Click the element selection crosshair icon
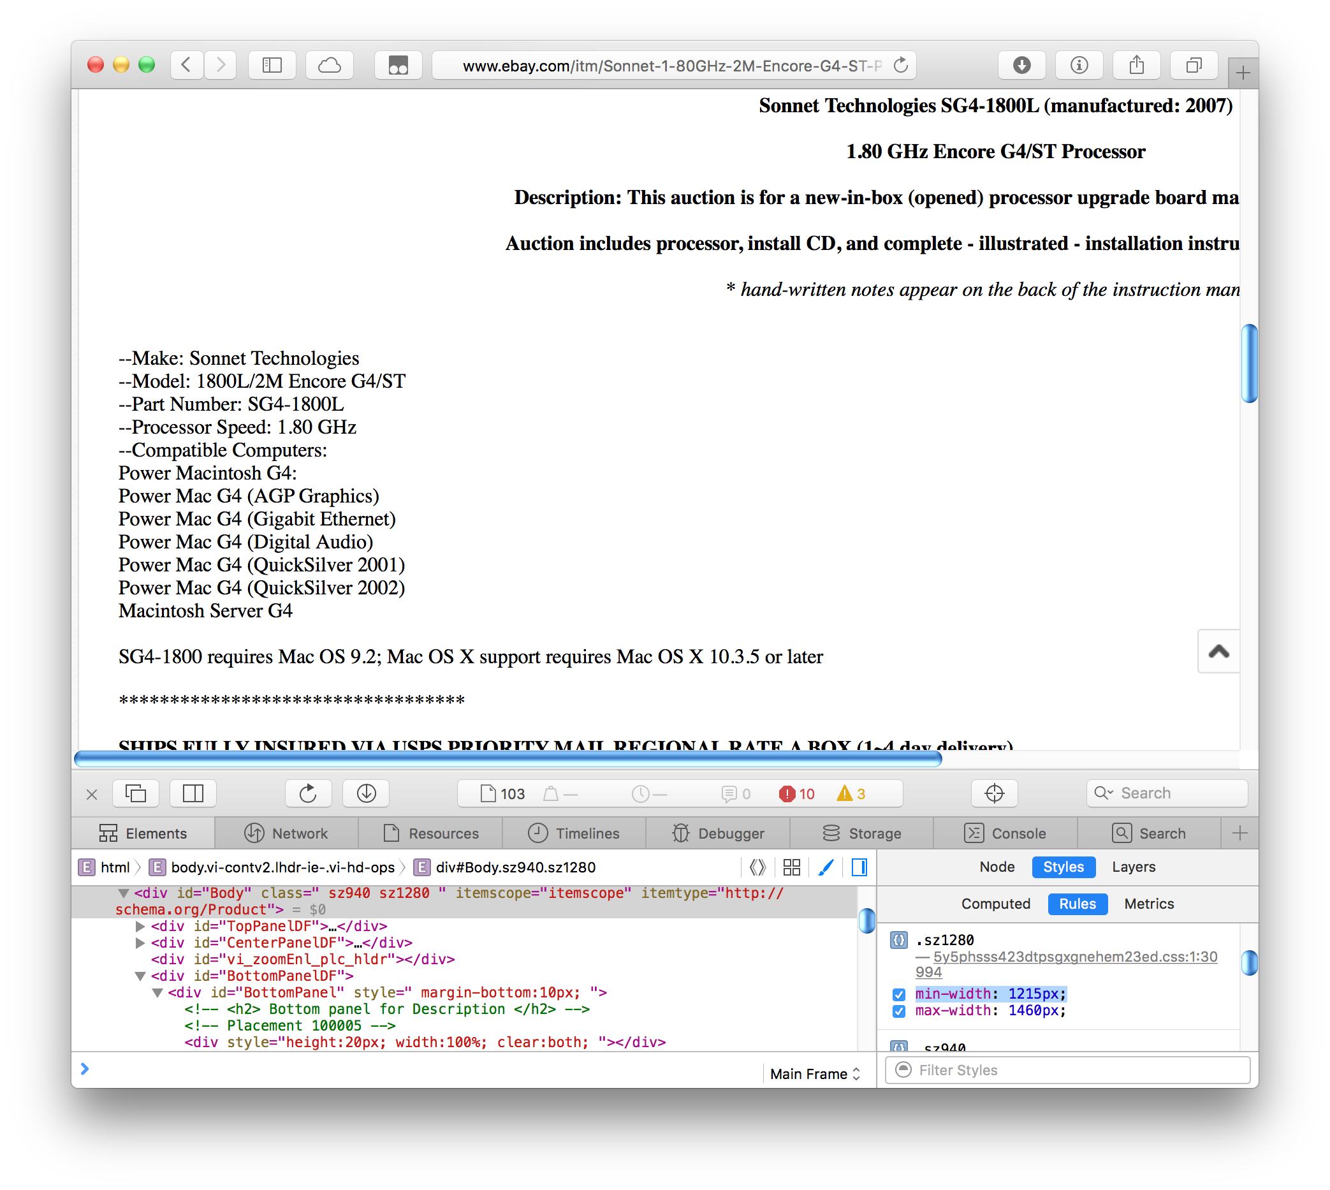The image size is (1330, 1190). [994, 793]
